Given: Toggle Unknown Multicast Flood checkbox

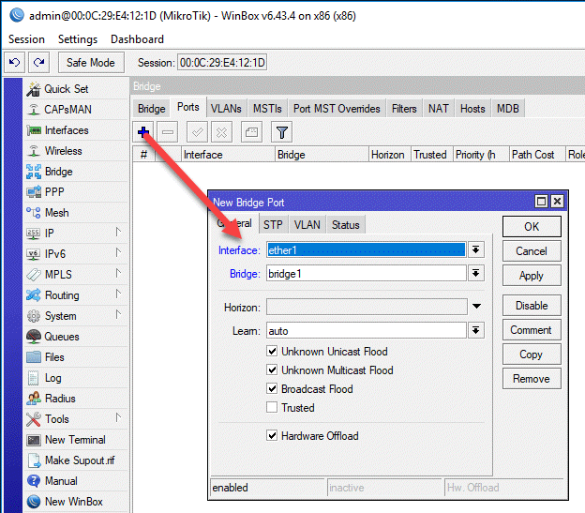Looking at the screenshot, I should 272,370.
